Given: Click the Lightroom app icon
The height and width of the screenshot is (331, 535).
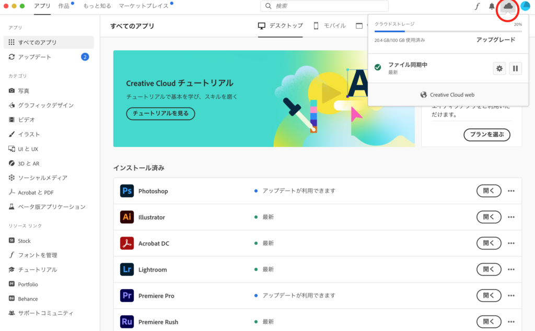Looking at the screenshot, I should point(127,269).
